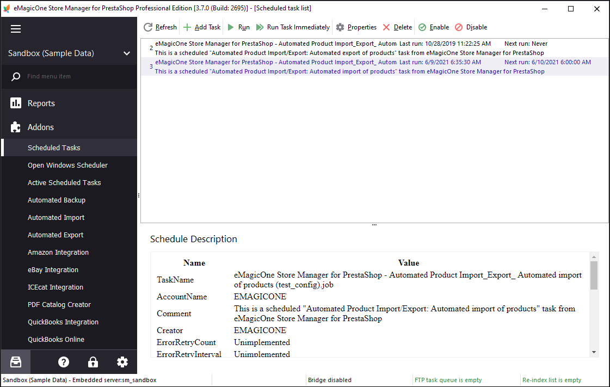Screen dimensions: 610x387
Task: Maximize the Store Manager window
Action: (571, 9)
